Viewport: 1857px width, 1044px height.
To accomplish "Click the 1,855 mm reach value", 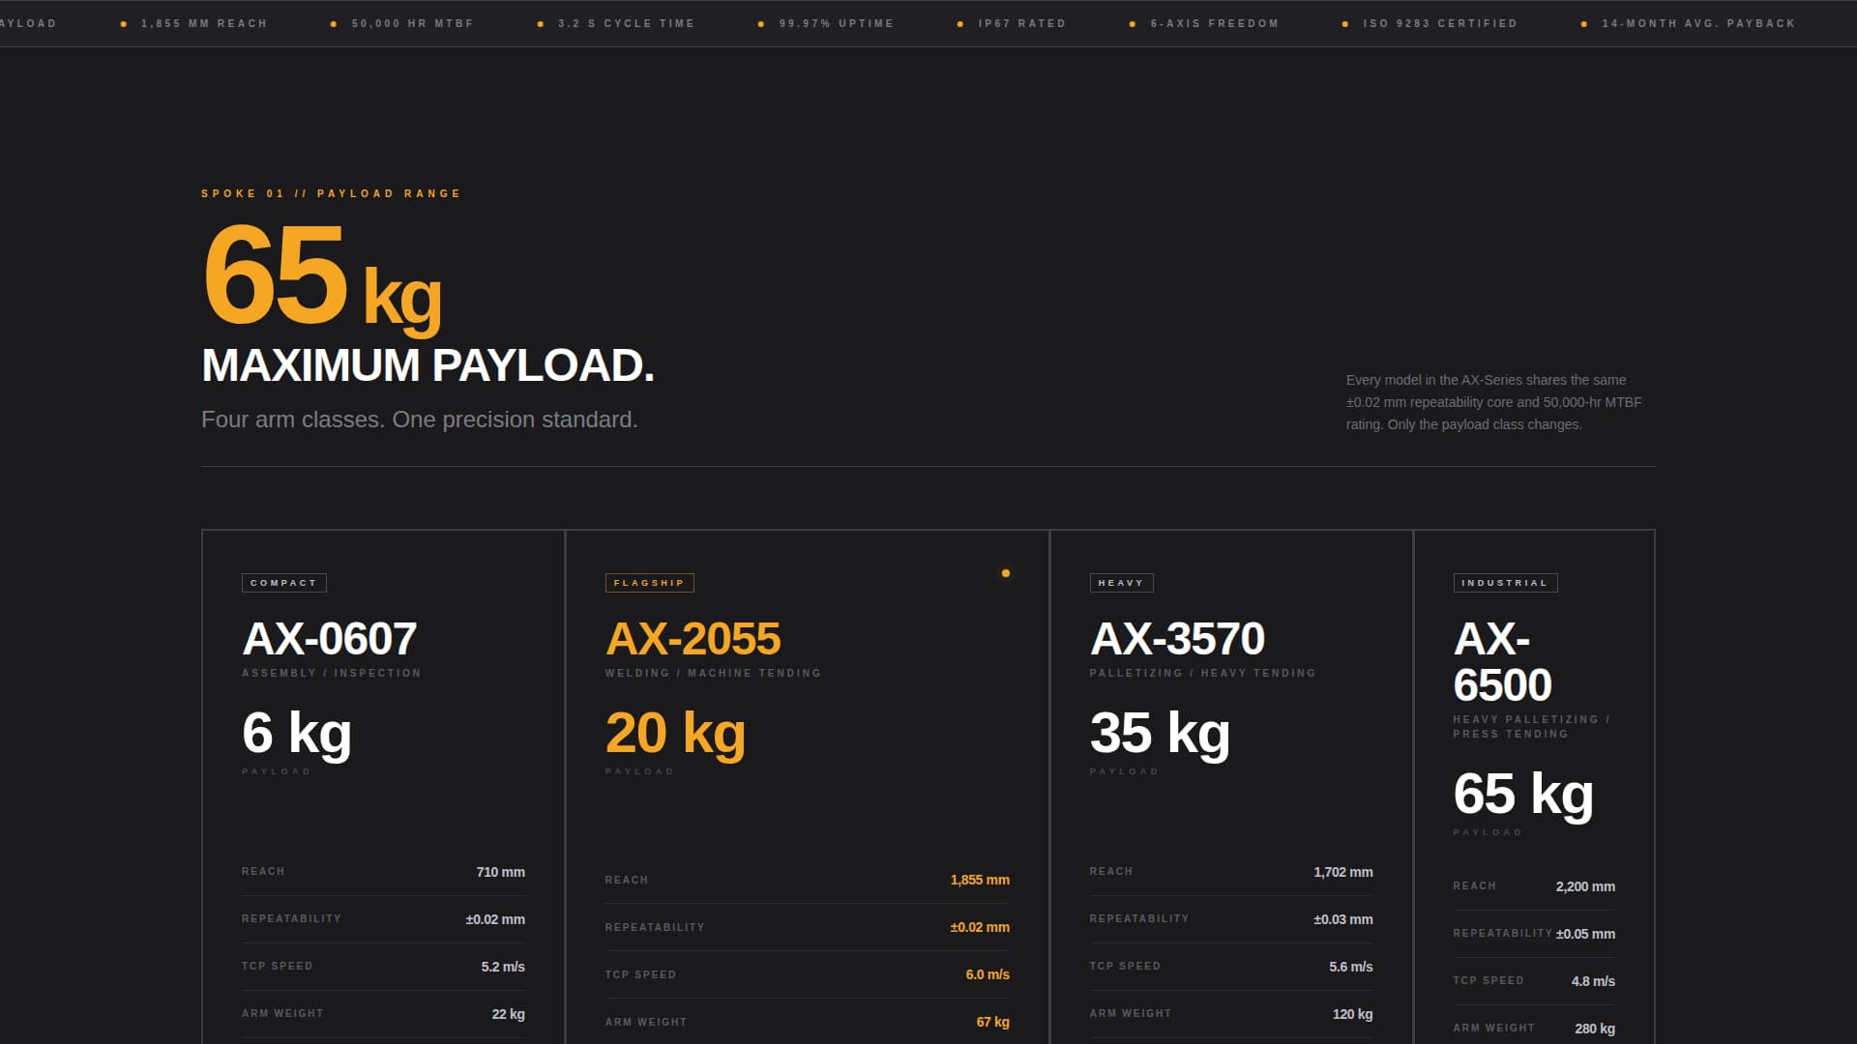I will (979, 880).
